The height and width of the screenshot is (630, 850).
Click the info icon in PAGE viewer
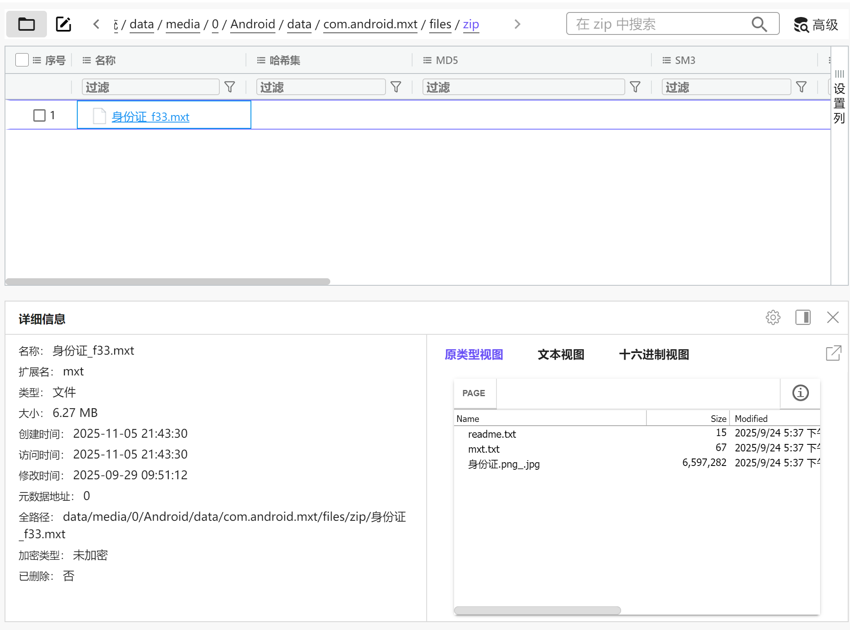[x=800, y=393]
